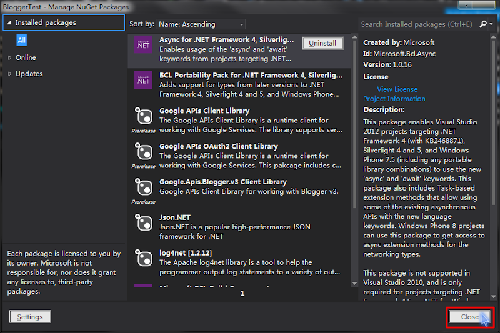500x333 pixels.
Task: Click the search magnifier icon
Action: pyautogui.click(x=482, y=24)
